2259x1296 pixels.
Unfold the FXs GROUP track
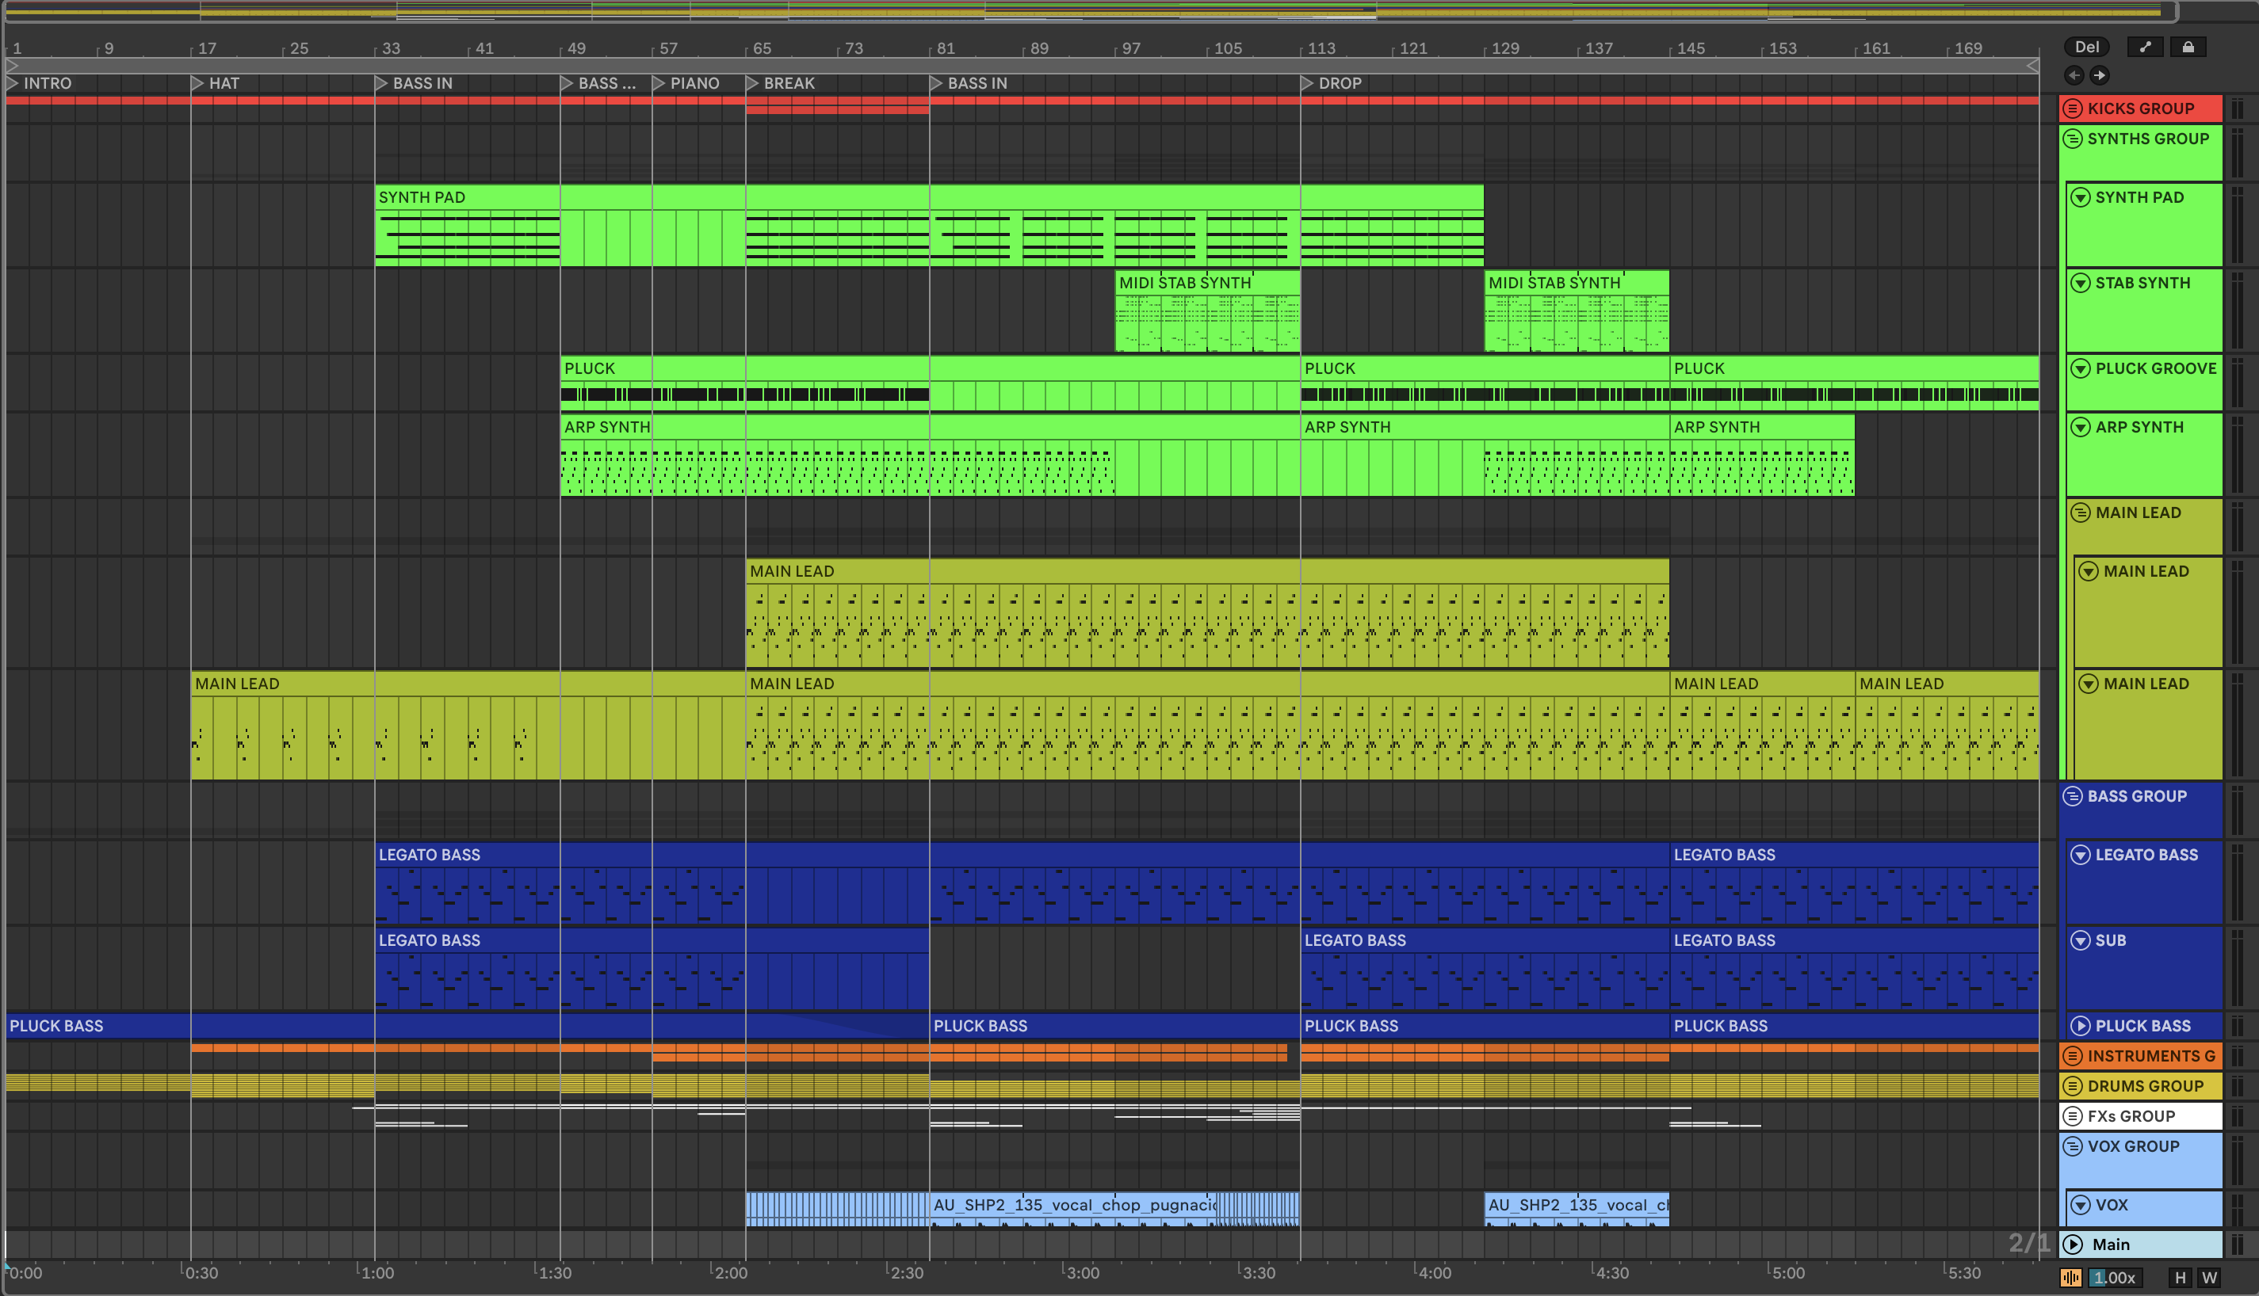(2073, 1116)
